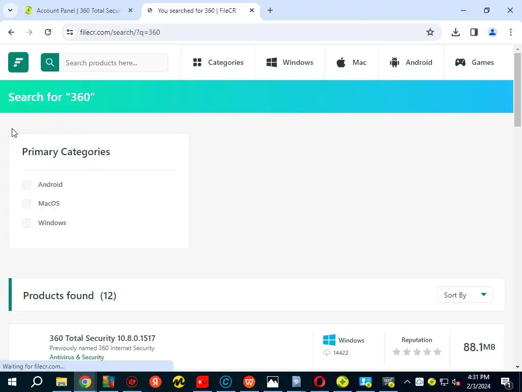The image size is (522, 392).
Task: Click the address bar URL filecr.com/search
Action: click(120, 32)
